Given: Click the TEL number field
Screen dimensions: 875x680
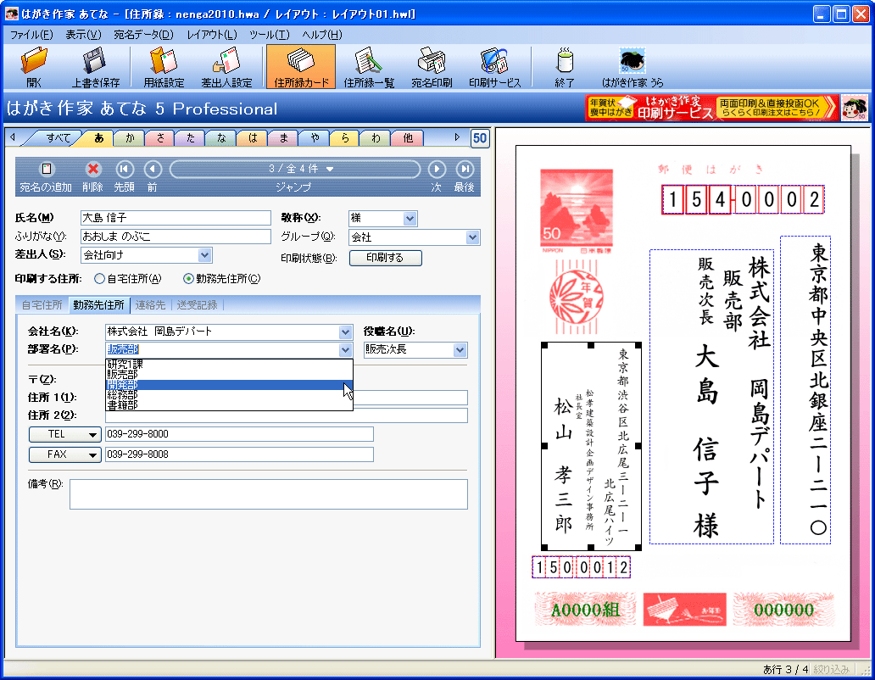Looking at the screenshot, I should [x=239, y=434].
